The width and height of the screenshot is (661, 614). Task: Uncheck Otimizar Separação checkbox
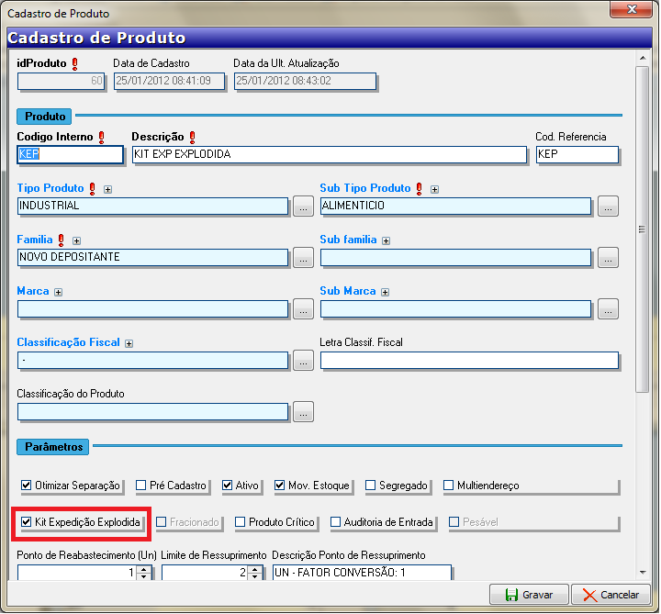tap(26, 486)
